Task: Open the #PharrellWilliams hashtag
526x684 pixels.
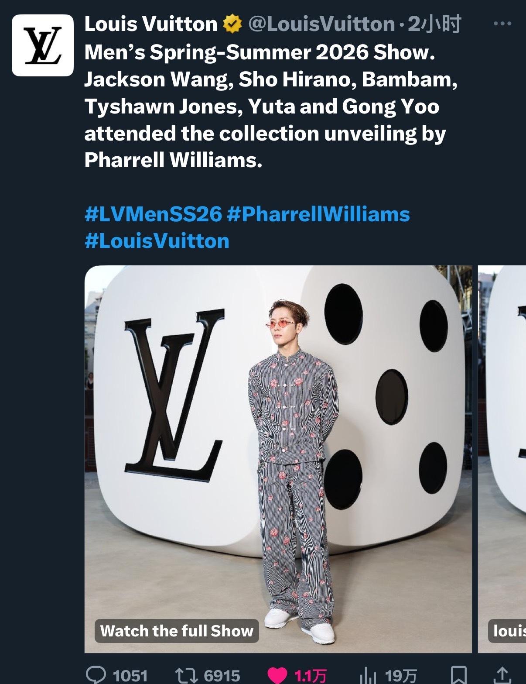Action: (x=318, y=214)
